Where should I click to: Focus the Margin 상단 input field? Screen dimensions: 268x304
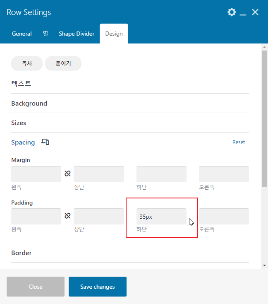(99, 174)
